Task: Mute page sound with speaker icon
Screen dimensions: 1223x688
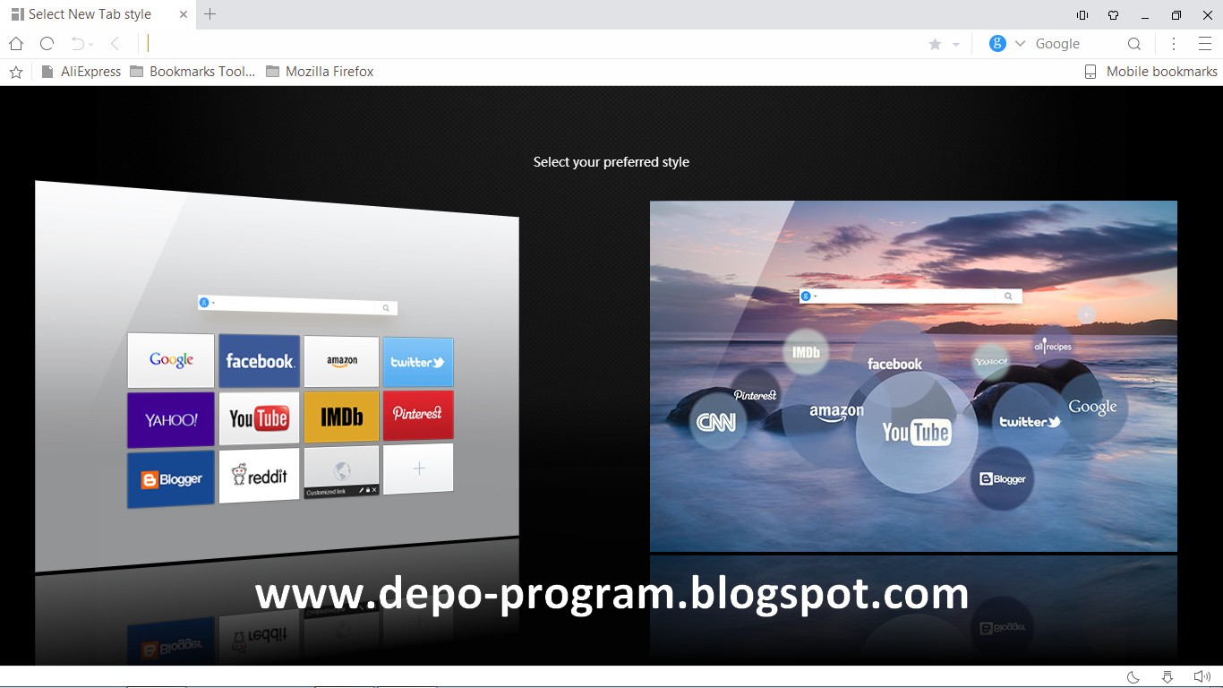Action: (x=1202, y=677)
